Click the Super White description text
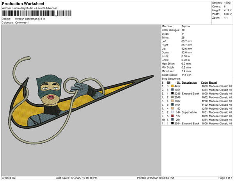Screen dimensions: 234x181 (x=189, y=112)
